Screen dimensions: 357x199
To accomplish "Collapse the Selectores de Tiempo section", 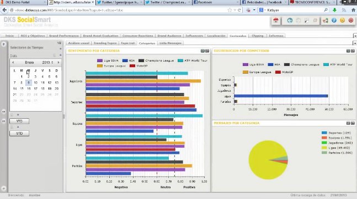I will [x=60, y=48].
